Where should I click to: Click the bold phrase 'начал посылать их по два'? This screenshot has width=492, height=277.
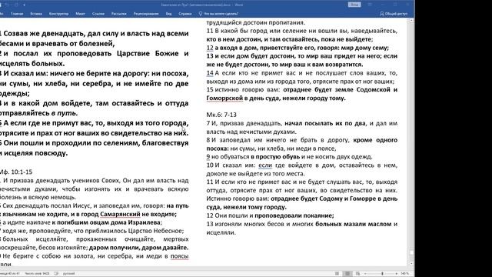pyautogui.click(x=325, y=123)
